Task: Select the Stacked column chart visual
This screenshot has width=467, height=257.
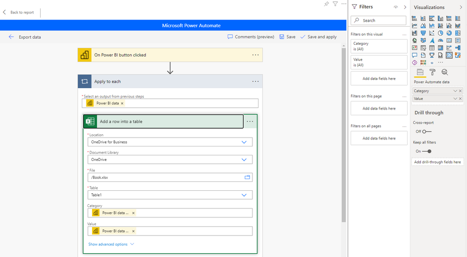Action: pyautogui.click(x=423, y=18)
